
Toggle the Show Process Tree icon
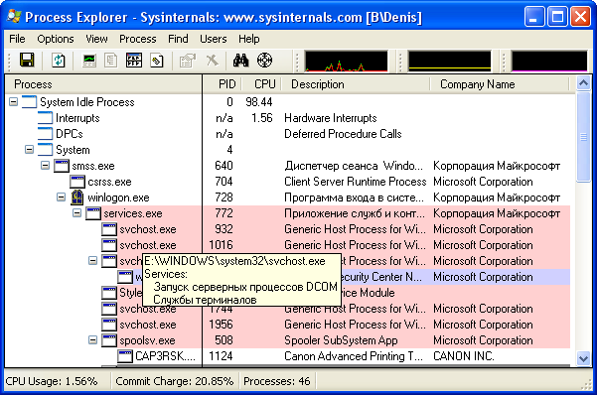coord(111,61)
